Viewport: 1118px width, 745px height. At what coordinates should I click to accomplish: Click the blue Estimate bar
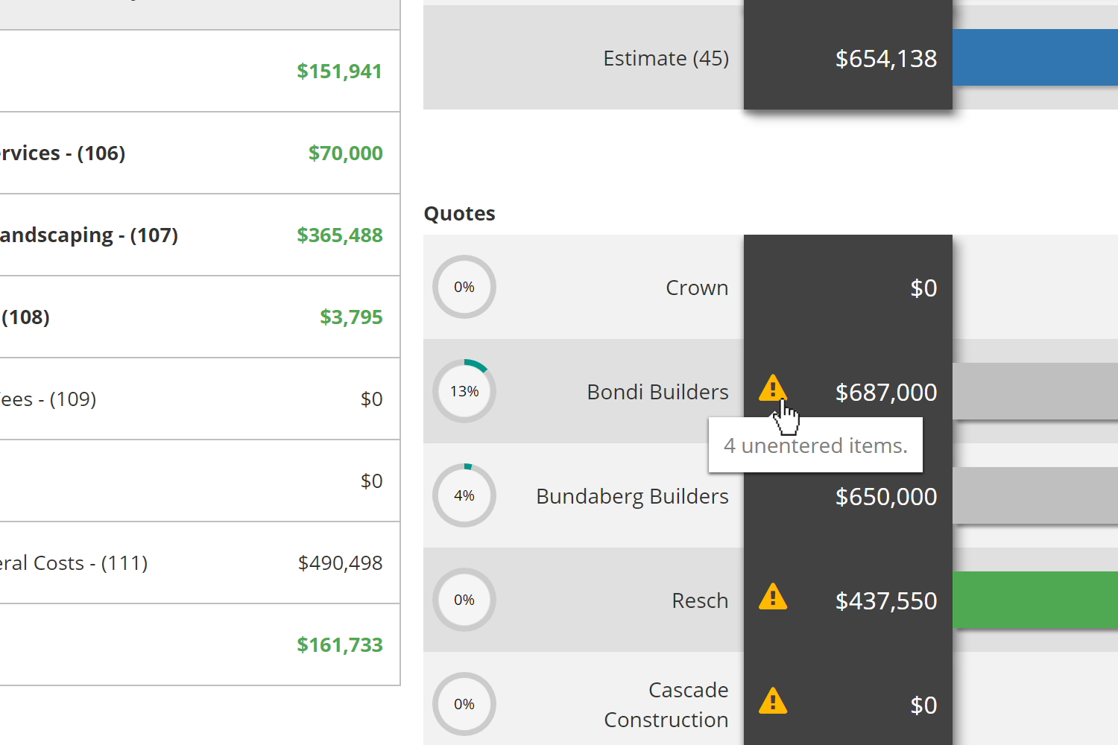(1035, 57)
